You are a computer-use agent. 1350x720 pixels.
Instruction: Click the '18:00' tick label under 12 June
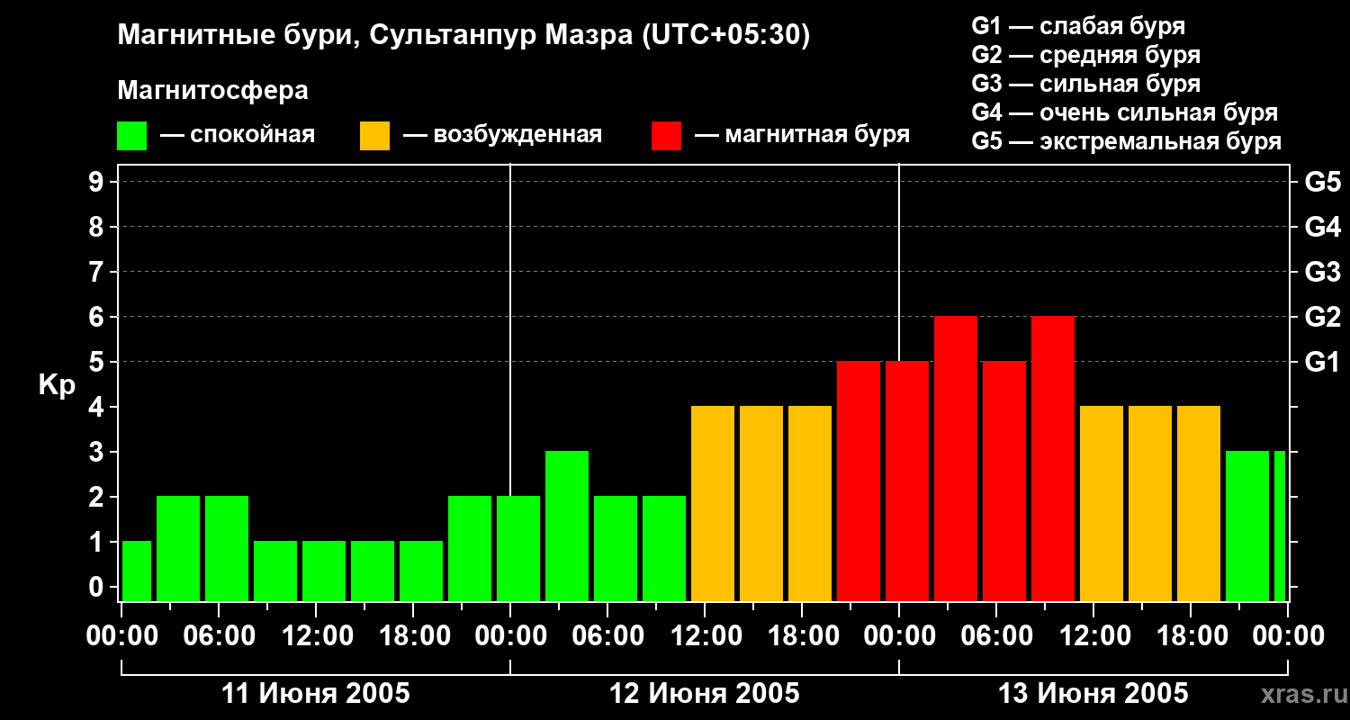[x=802, y=636]
